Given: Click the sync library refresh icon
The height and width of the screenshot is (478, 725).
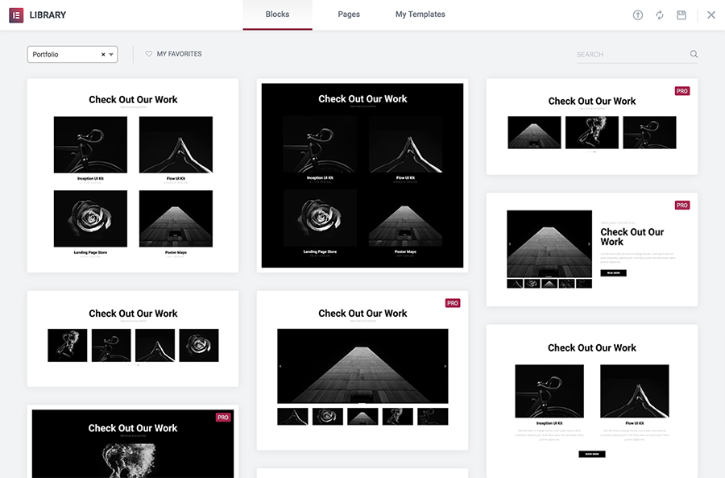Looking at the screenshot, I should pyautogui.click(x=660, y=15).
